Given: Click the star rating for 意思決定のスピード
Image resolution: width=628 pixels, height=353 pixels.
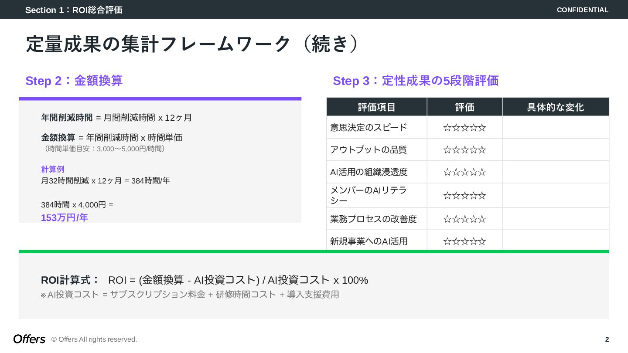Looking at the screenshot, I should point(464,128).
